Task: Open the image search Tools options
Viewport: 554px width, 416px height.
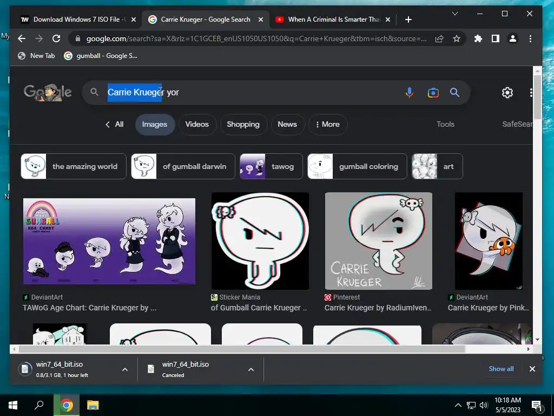Action: [445, 124]
